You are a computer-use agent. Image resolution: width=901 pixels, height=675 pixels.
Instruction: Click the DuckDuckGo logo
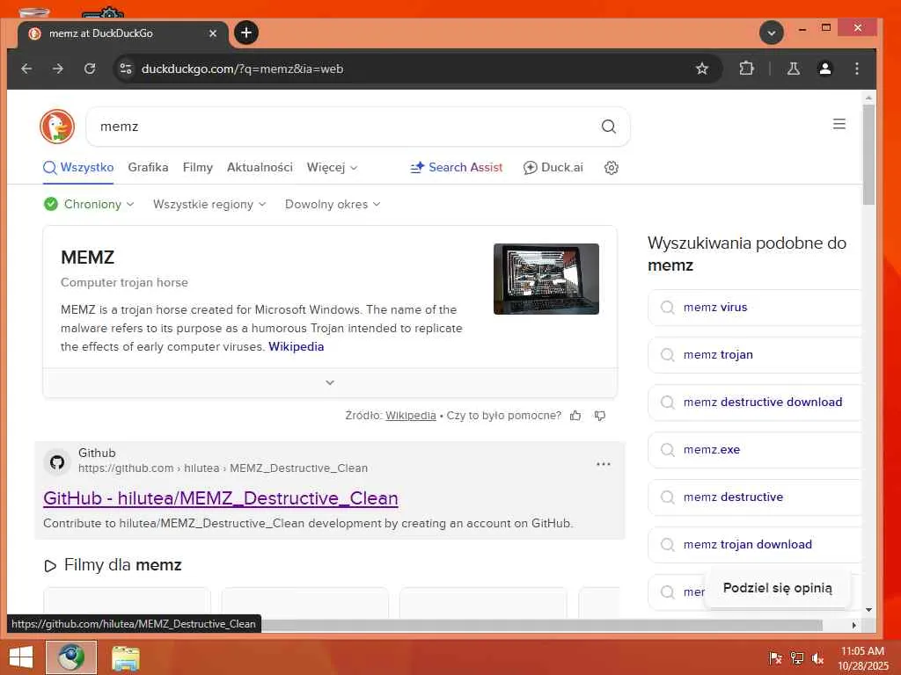[x=57, y=127]
